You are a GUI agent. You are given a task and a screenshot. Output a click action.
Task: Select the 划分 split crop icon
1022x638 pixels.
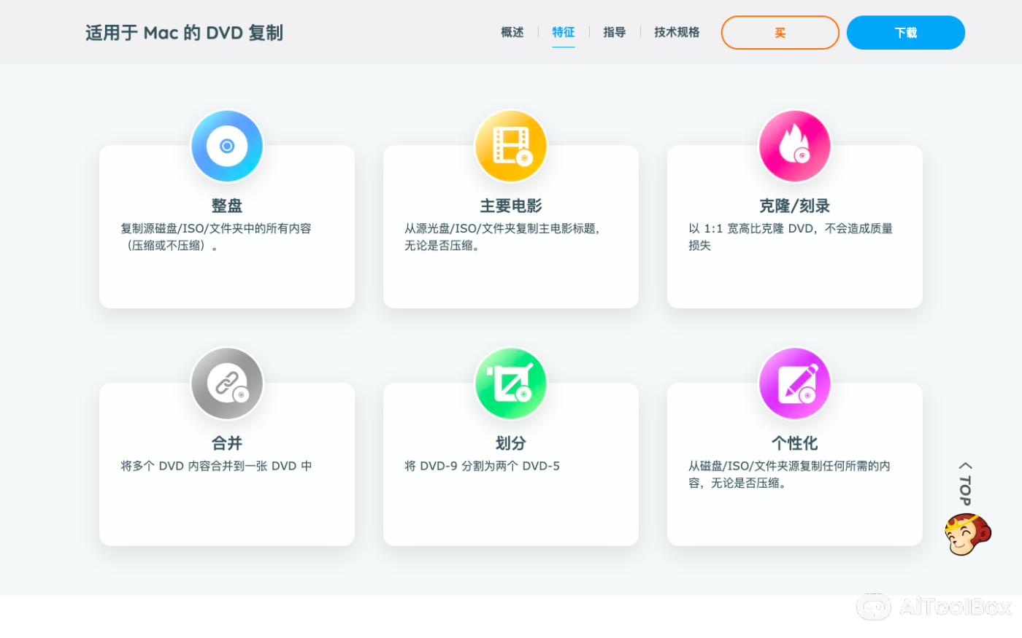(510, 383)
